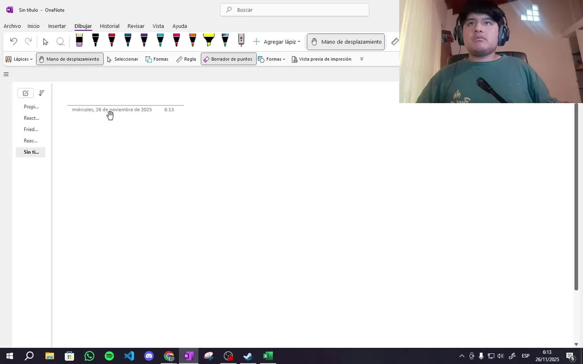Expand the Lápices dropdown

pyautogui.click(x=19, y=59)
